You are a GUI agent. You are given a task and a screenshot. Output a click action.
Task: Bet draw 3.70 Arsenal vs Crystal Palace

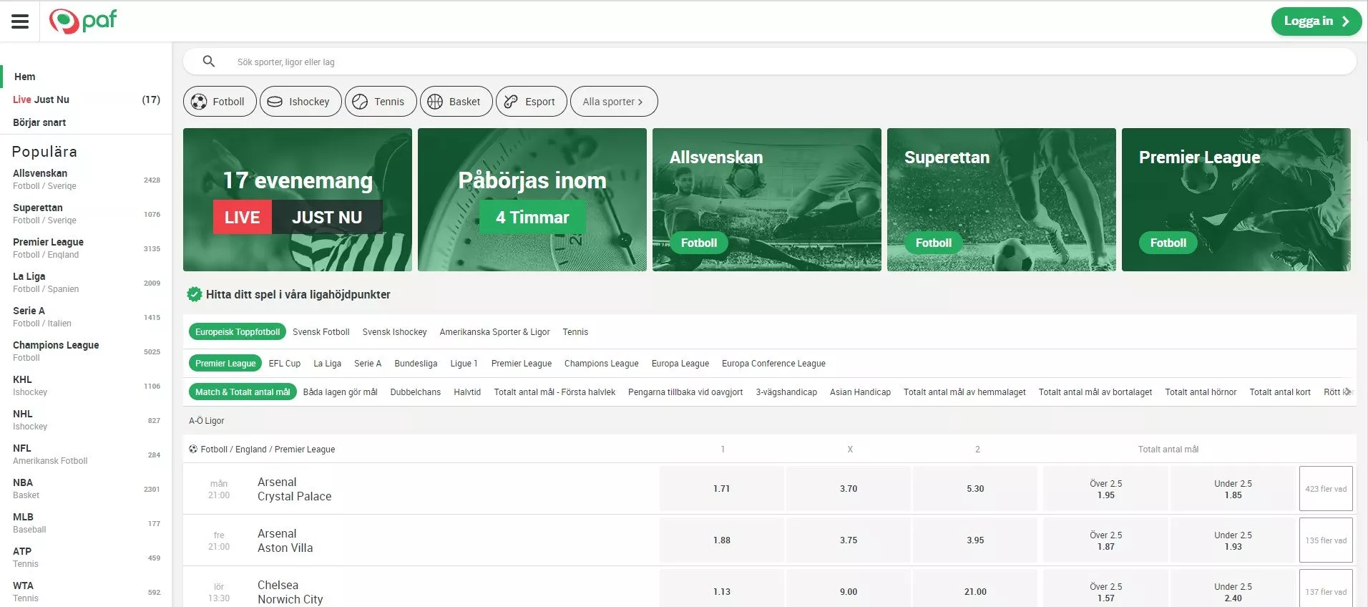coord(849,489)
